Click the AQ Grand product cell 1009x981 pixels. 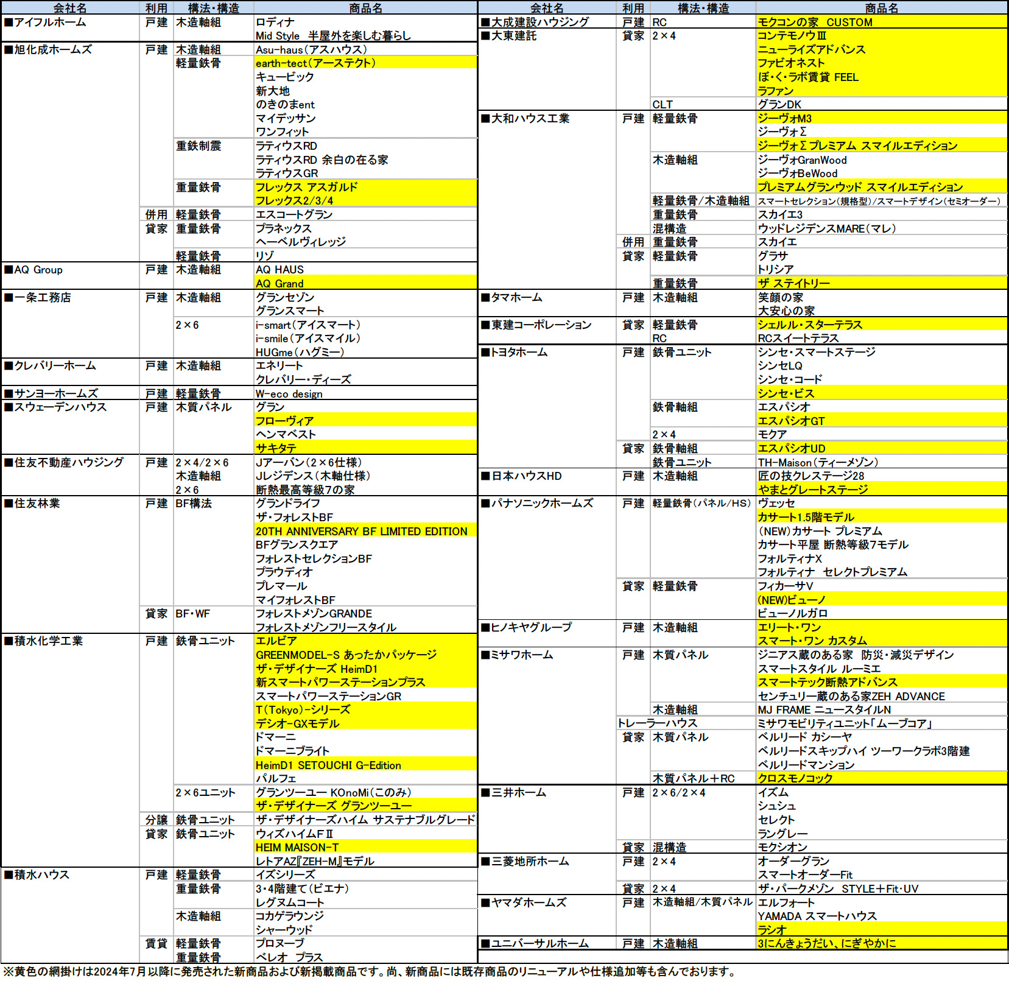click(364, 284)
